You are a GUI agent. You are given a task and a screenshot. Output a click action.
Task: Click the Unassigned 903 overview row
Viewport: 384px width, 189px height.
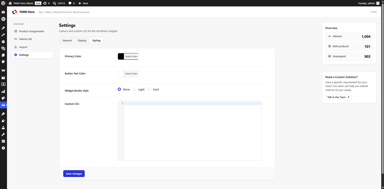click(349, 57)
